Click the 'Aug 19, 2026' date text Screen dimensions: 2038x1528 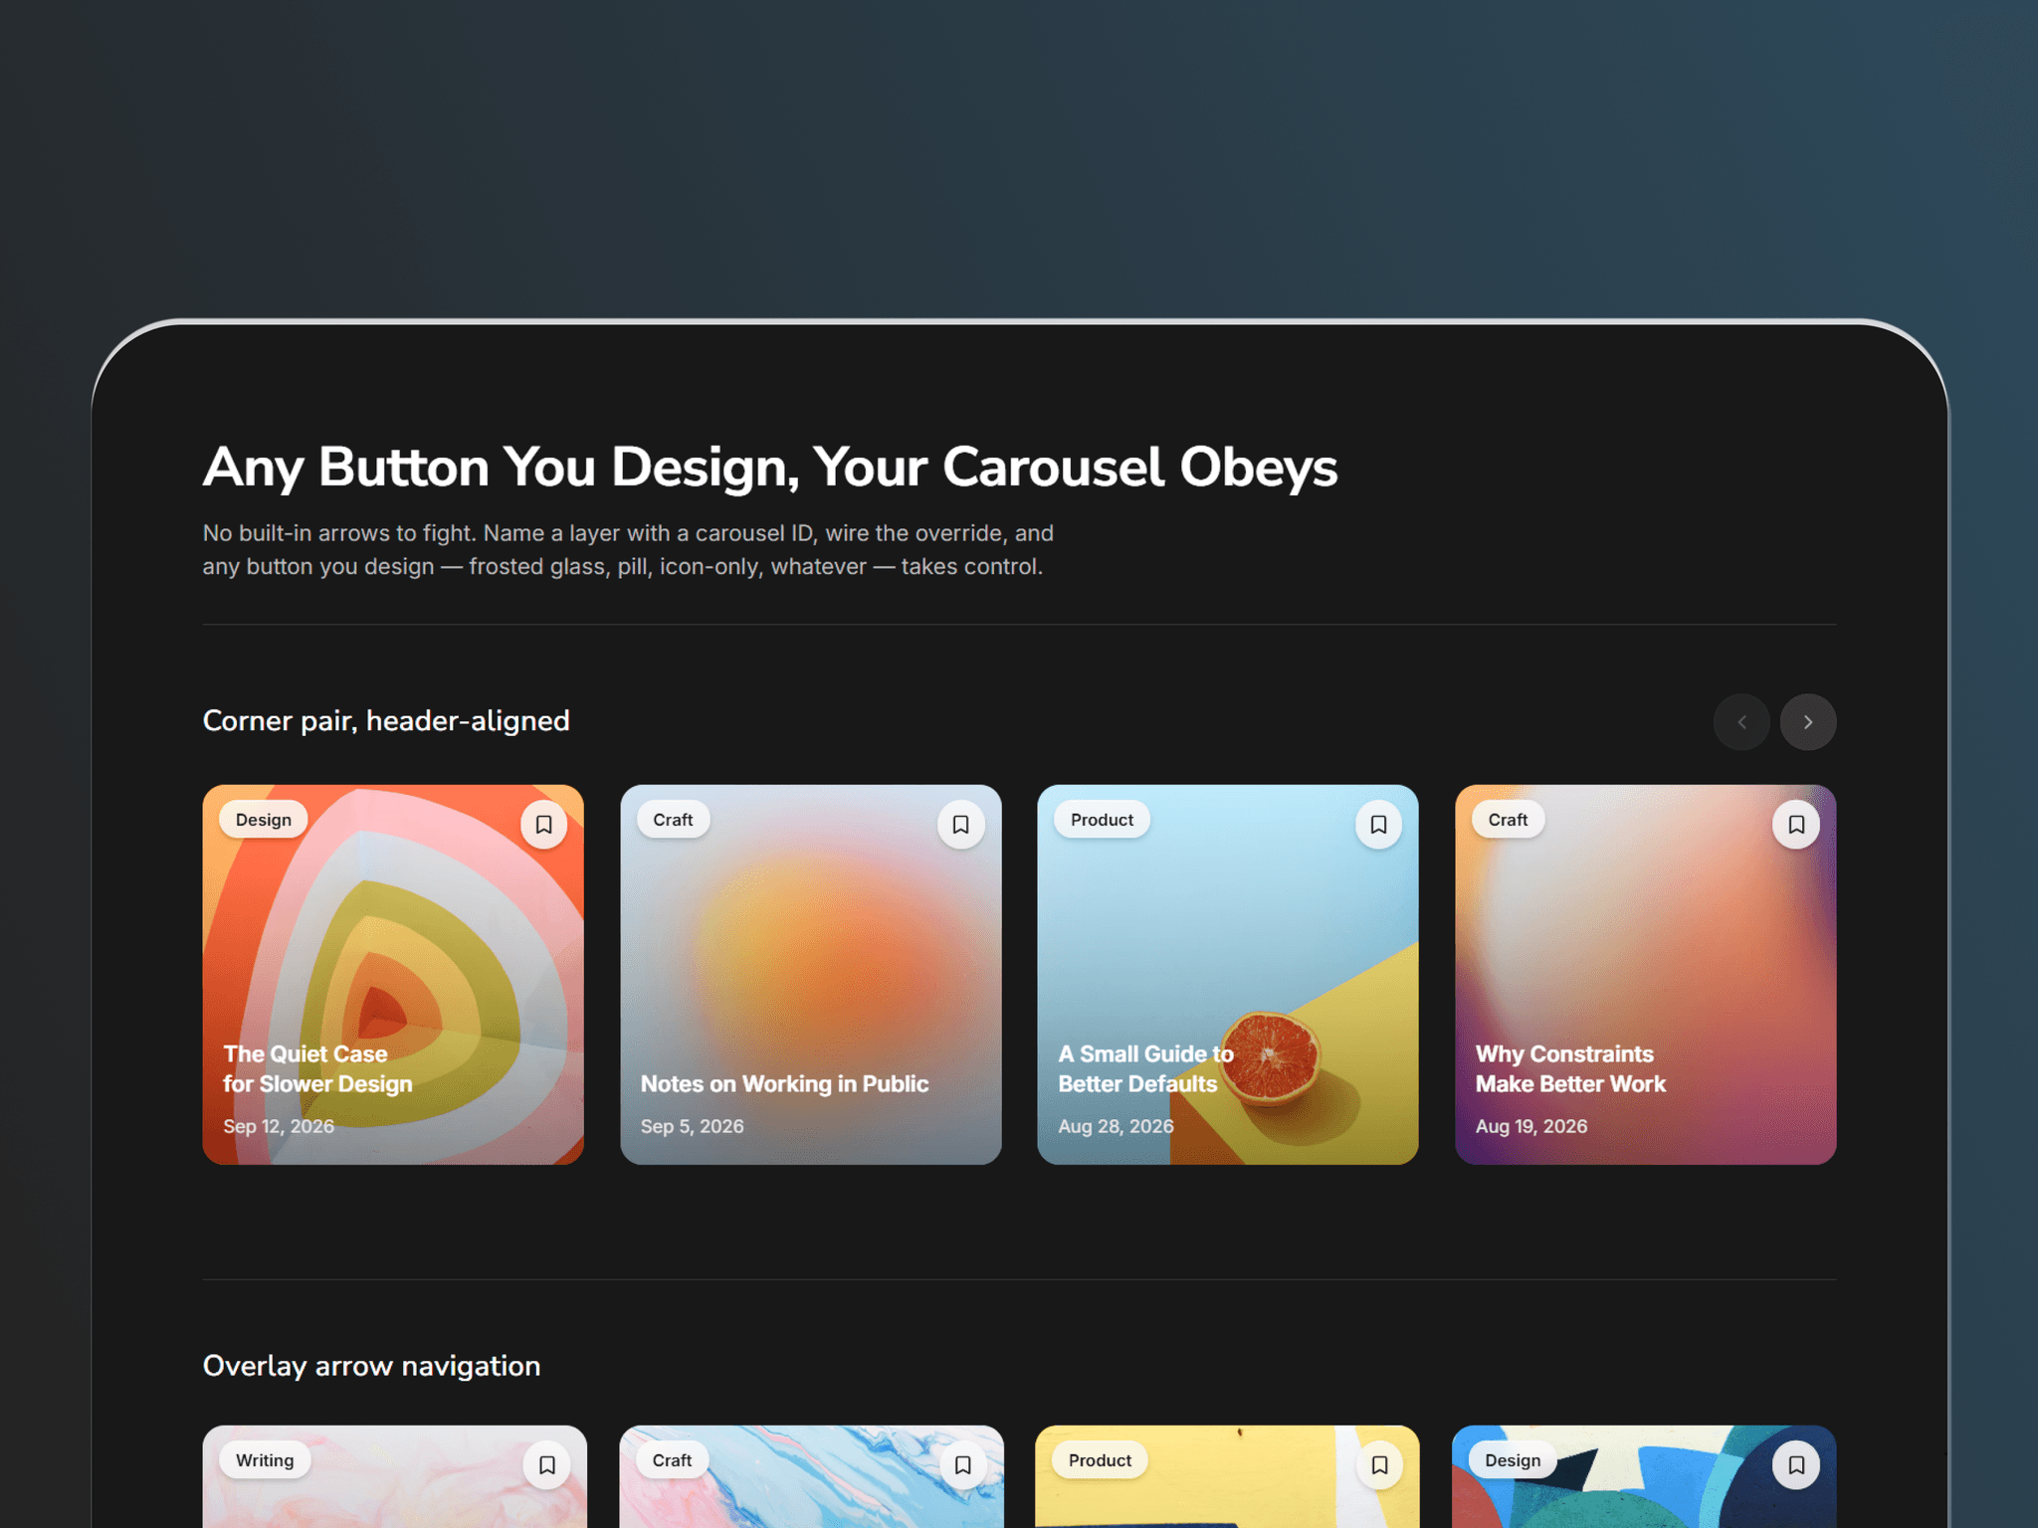point(1531,1126)
